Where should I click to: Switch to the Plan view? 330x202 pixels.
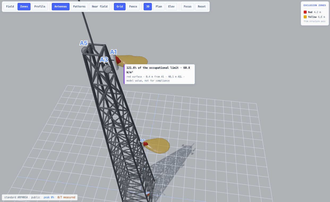coord(159,7)
